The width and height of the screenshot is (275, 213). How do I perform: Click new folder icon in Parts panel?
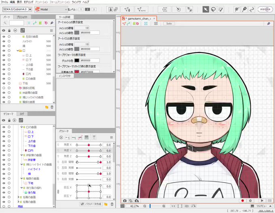click(x=47, y=107)
